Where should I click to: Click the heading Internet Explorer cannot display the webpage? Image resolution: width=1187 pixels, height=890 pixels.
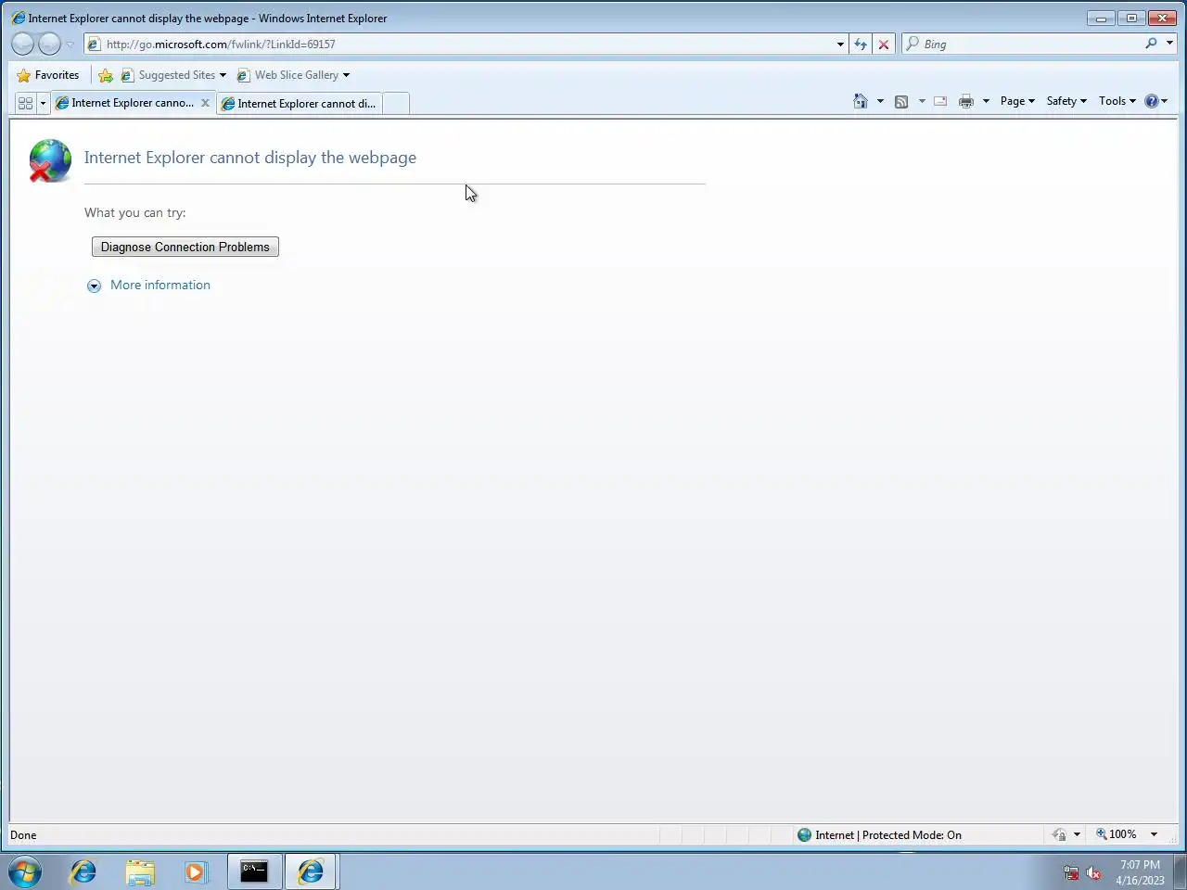click(250, 158)
